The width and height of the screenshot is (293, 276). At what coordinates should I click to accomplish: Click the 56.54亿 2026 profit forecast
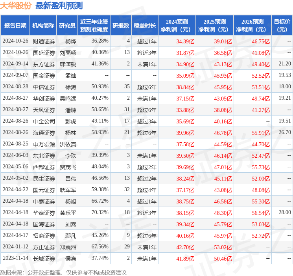(x=261, y=213)
